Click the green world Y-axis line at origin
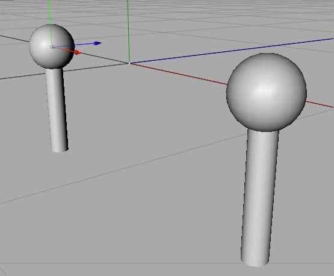Image resolution: width=334 pixels, height=276 pixels. tap(128, 31)
